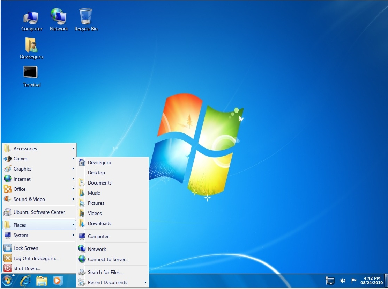Viewport: 388px width, 289px height.
Task: Expand the Recent Documents submenu arrow
Action: tap(145, 282)
